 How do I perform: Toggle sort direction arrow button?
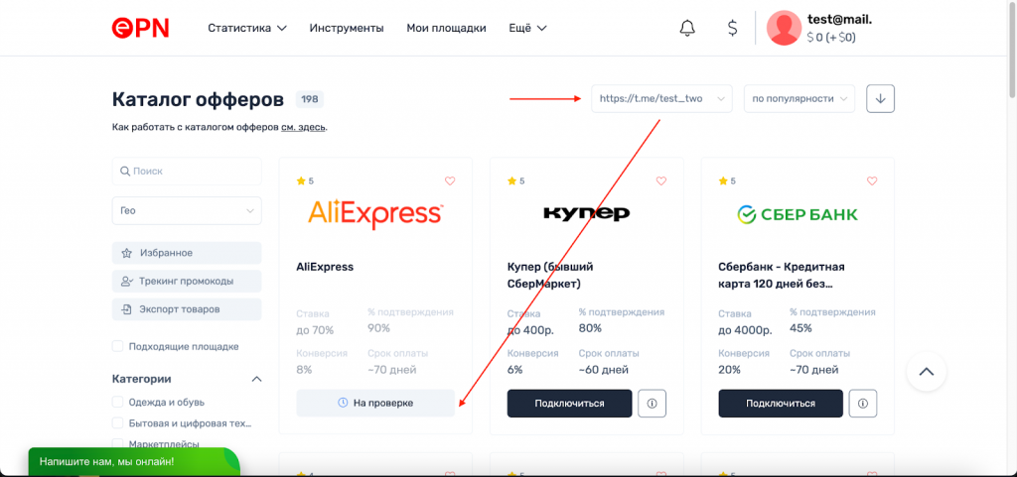(x=880, y=99)
